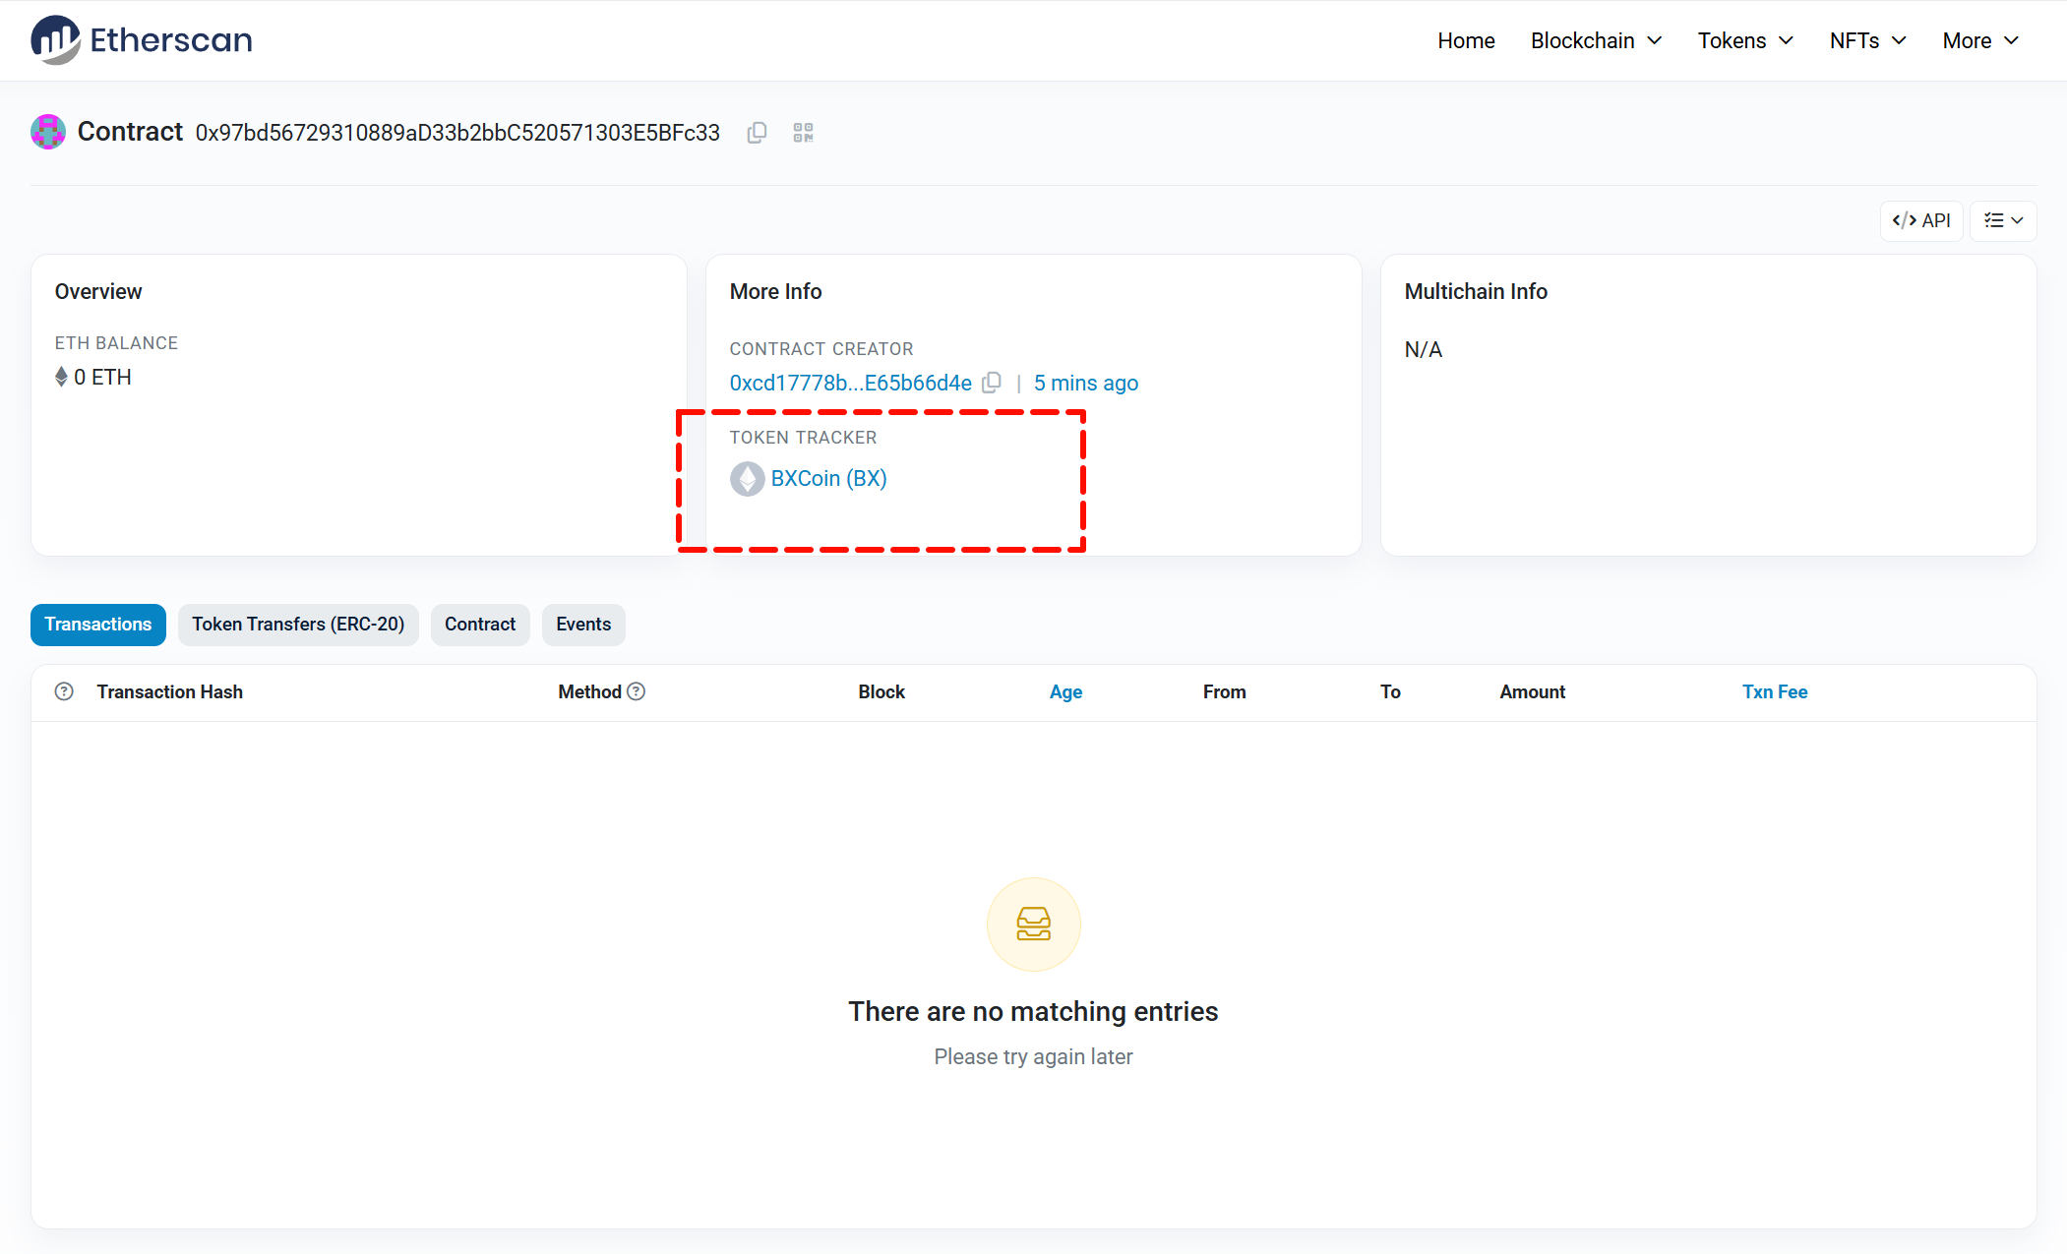Switch to the Events tab

[583, 625]
